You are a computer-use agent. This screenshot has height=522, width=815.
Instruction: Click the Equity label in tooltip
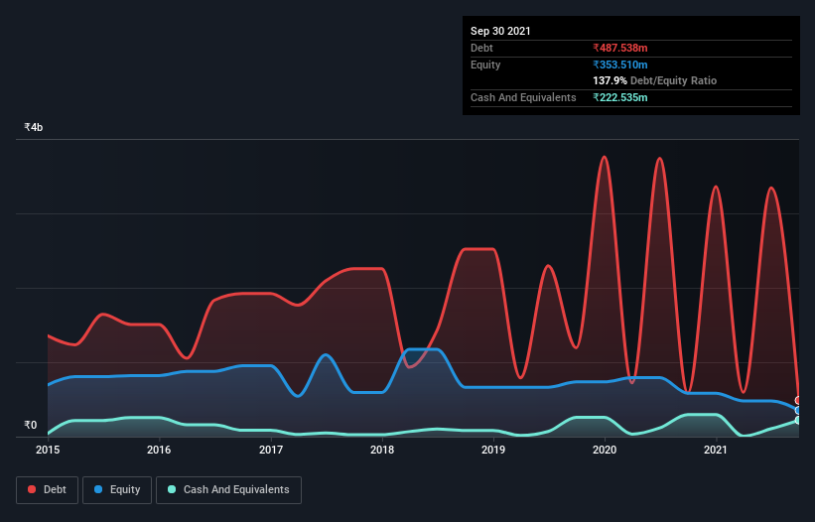click(485, 65)
